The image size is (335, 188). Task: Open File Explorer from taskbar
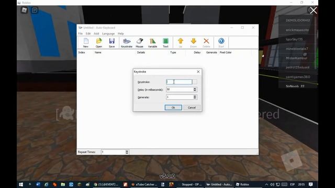coord(63,184)
